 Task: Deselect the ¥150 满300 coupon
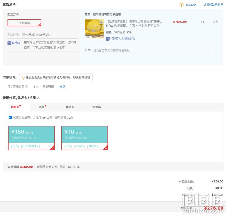coord(31,138)
